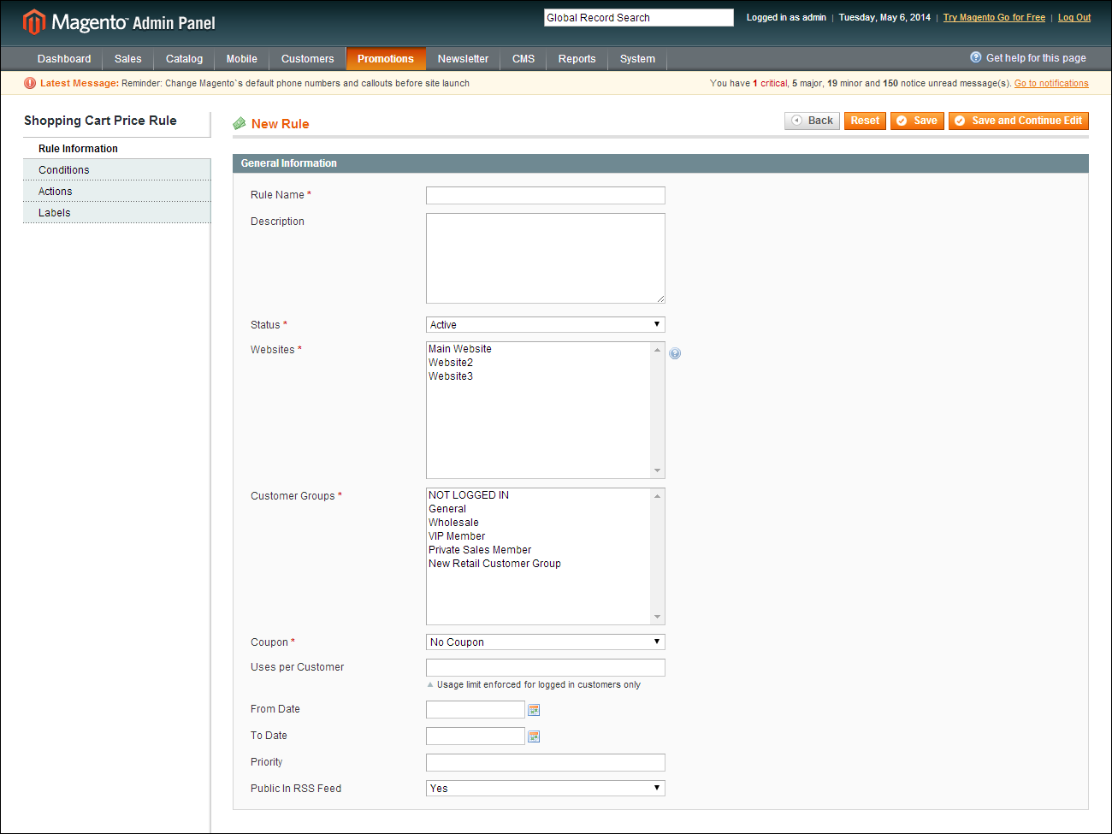Focus the Uses per Customer field
This screenshot has width=1112, height=834.
click(x=546, y=667)
